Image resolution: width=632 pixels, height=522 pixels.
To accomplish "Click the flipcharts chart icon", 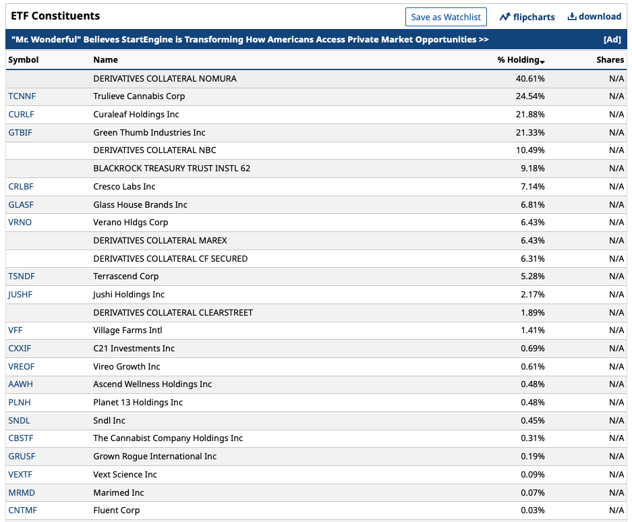I will pyautogui.click(x=505, y=17).
